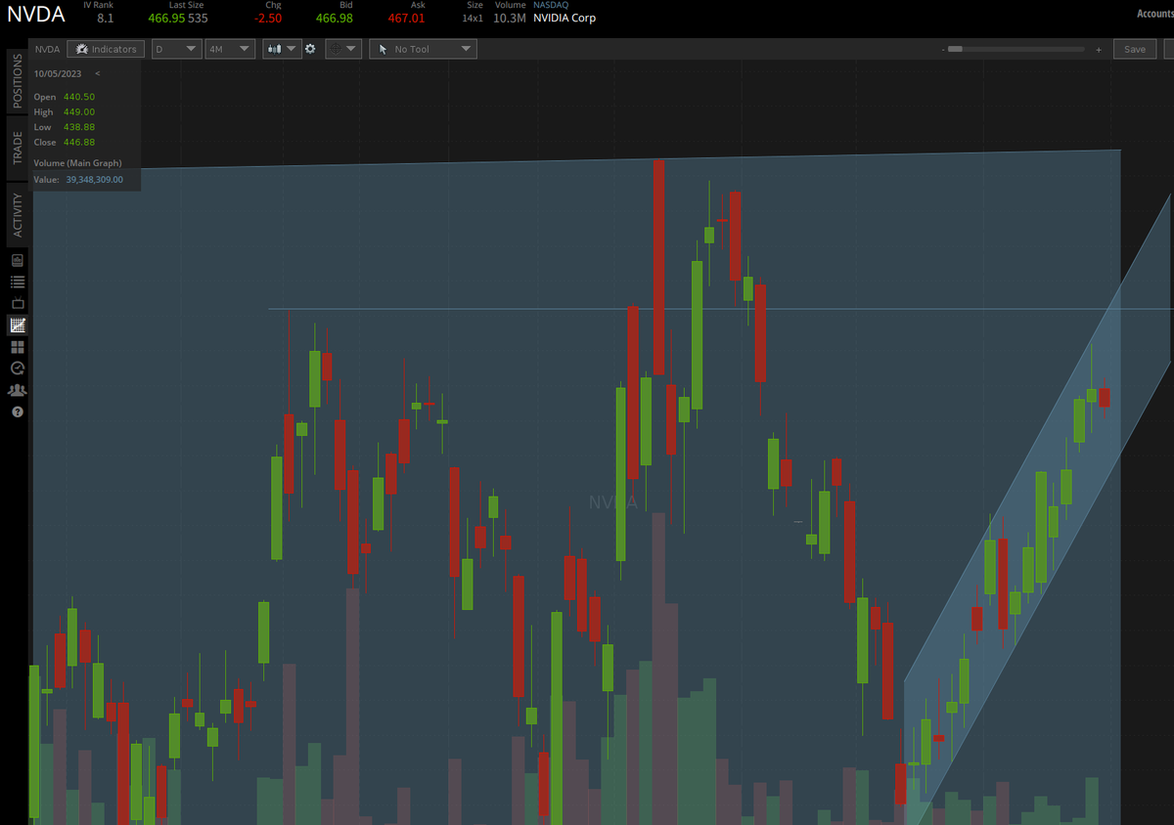The height and width of the screenshot is (825, 1174).
Task: Zoom out with the minus control
Action: pos(943,49)
